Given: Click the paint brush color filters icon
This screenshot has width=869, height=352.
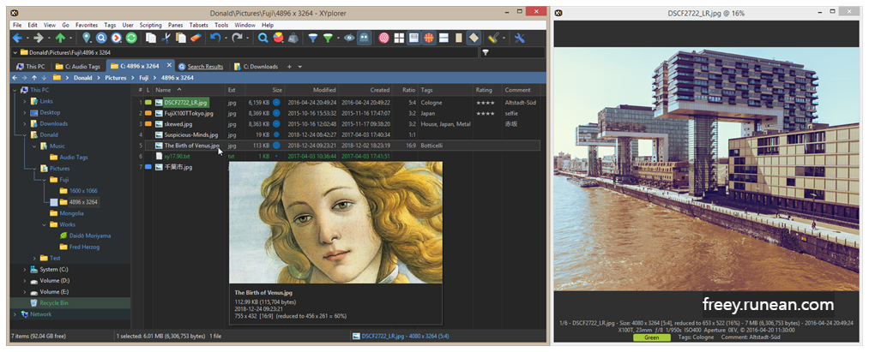Looking at the screenshot, I should point(493,39).
